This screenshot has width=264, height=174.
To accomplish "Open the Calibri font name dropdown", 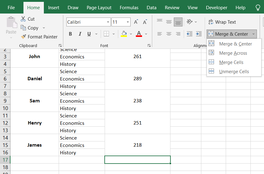I will coord(108,22).
